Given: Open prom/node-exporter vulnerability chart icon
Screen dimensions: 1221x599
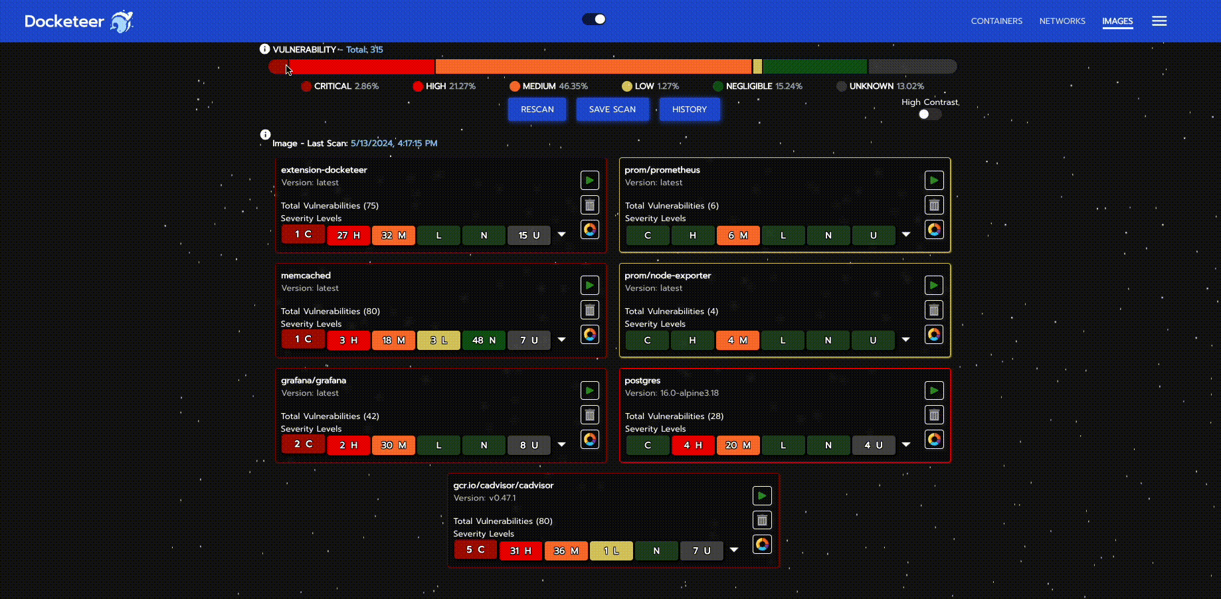Looking at the screenshot, I should (934, 335).
